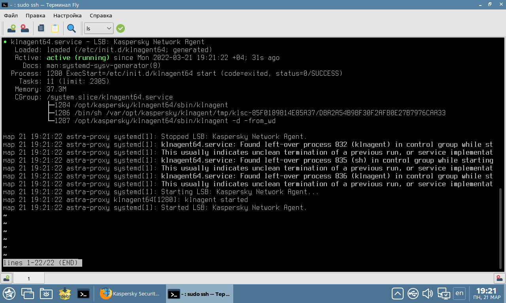This screenshot has height=303, width=506.
Task: Open the Справка menu
Action: (101, 15)
